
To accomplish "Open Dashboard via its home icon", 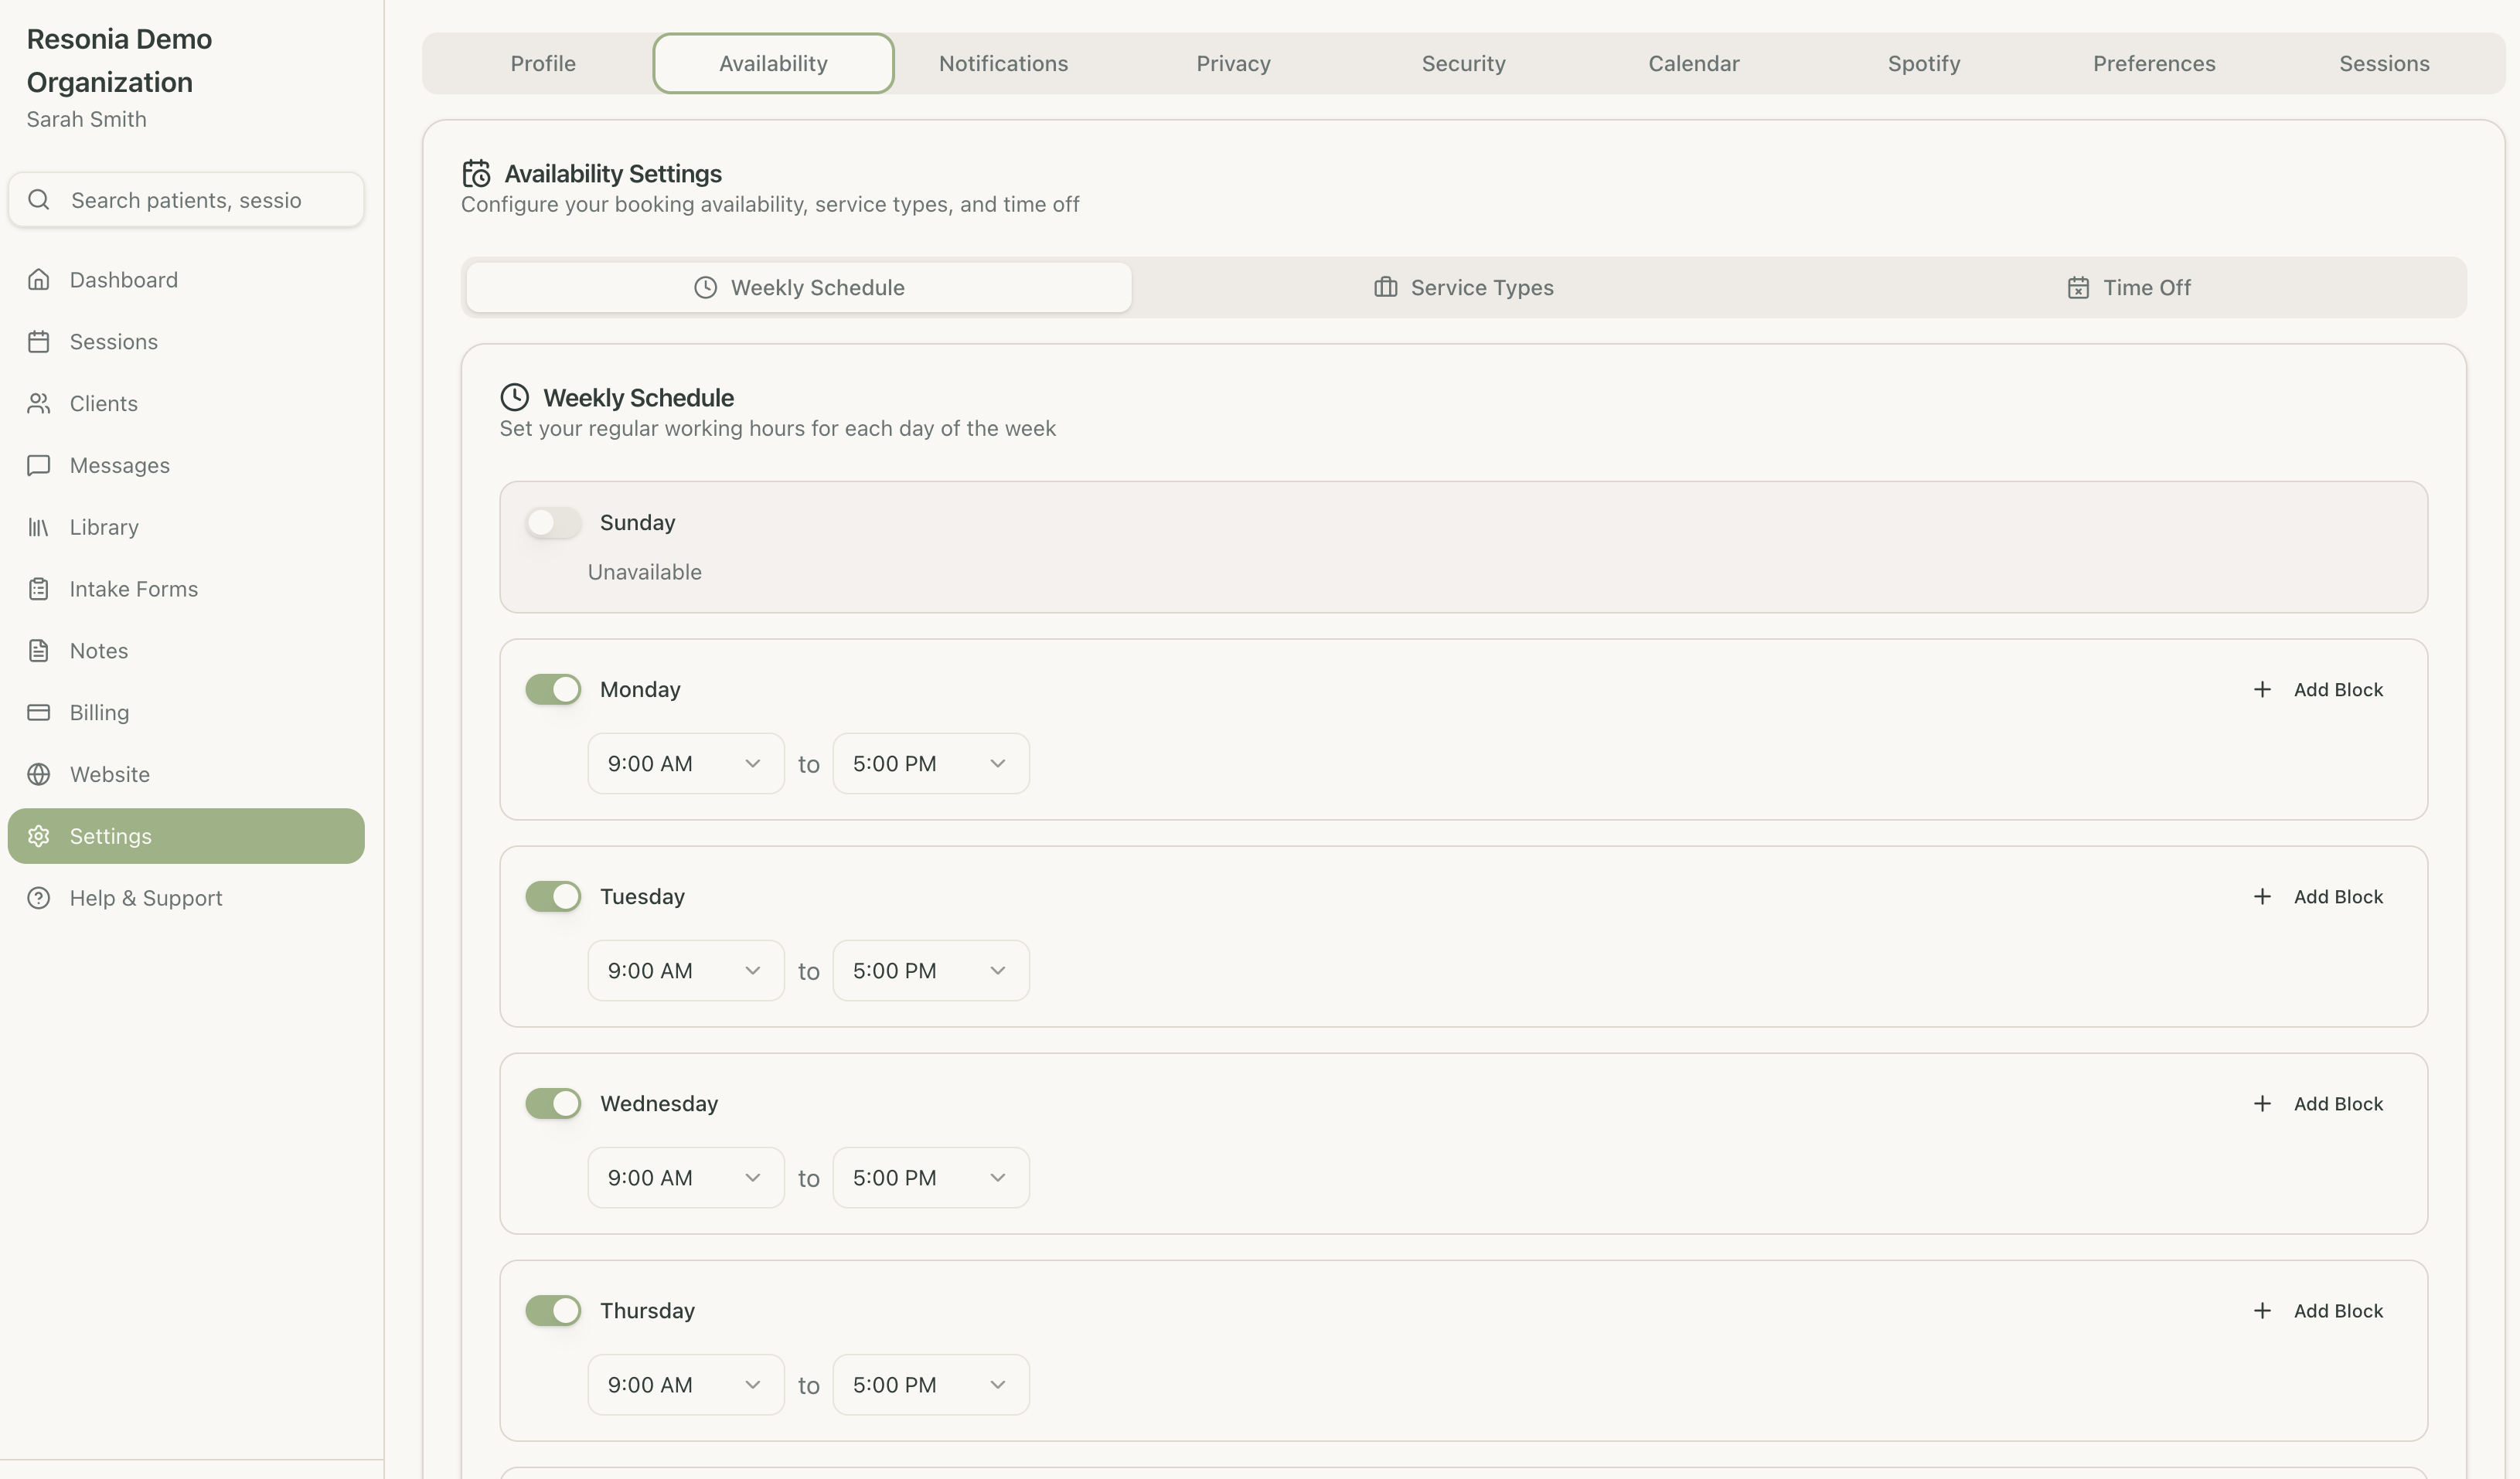I will tap(38, 280).
